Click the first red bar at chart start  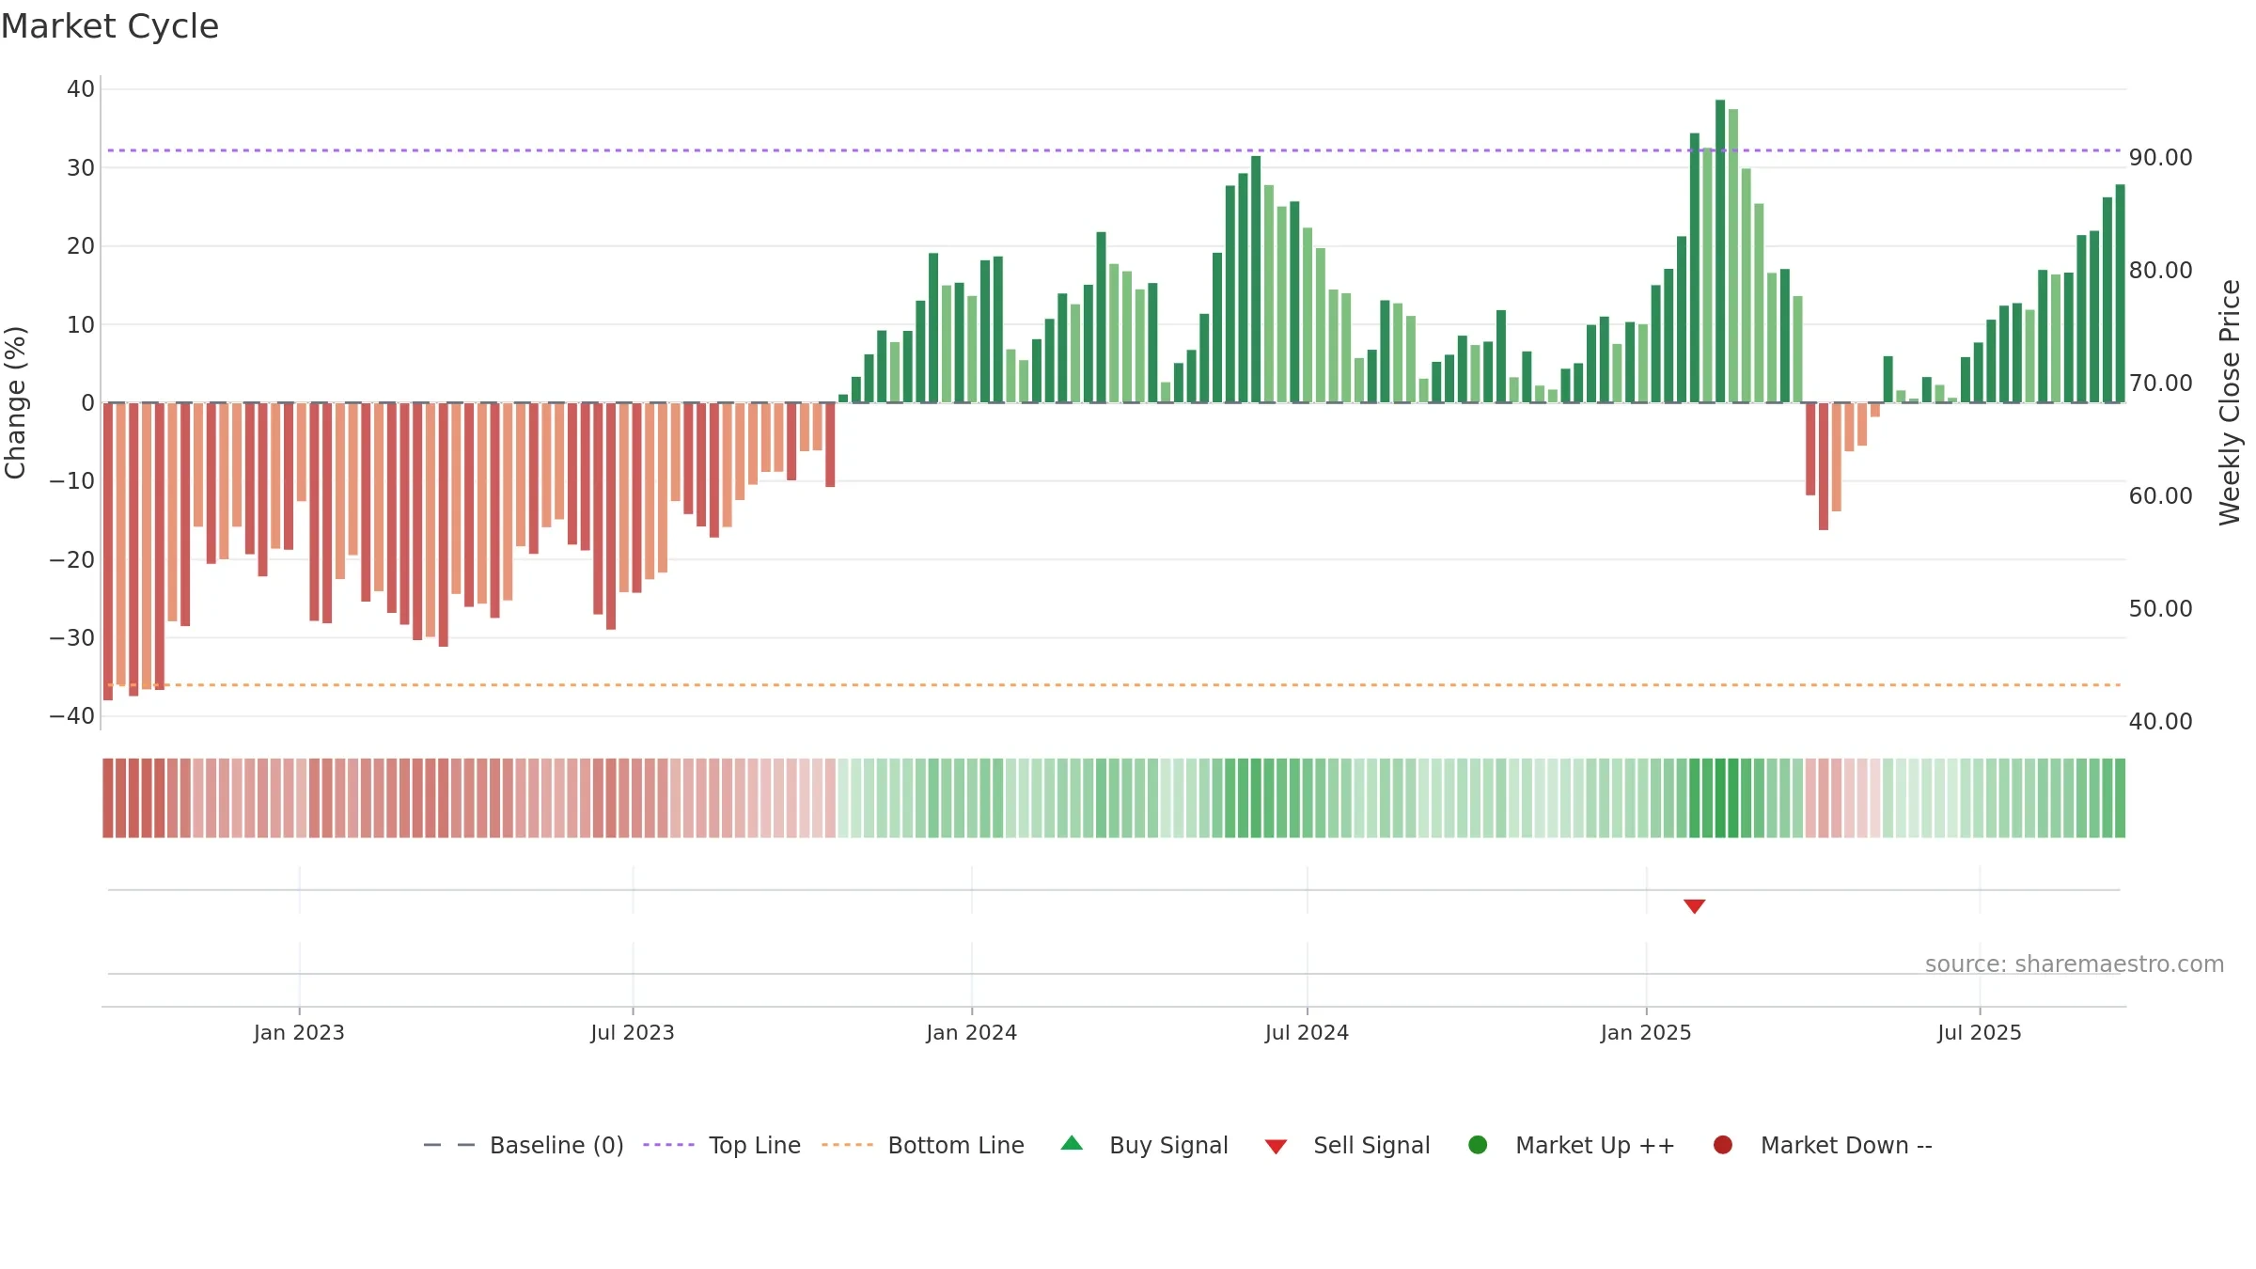tap(108, 552)
